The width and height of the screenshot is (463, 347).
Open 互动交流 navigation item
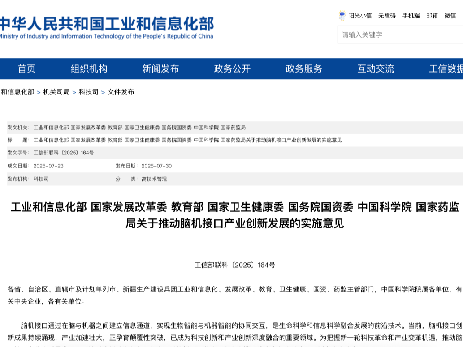376,69
